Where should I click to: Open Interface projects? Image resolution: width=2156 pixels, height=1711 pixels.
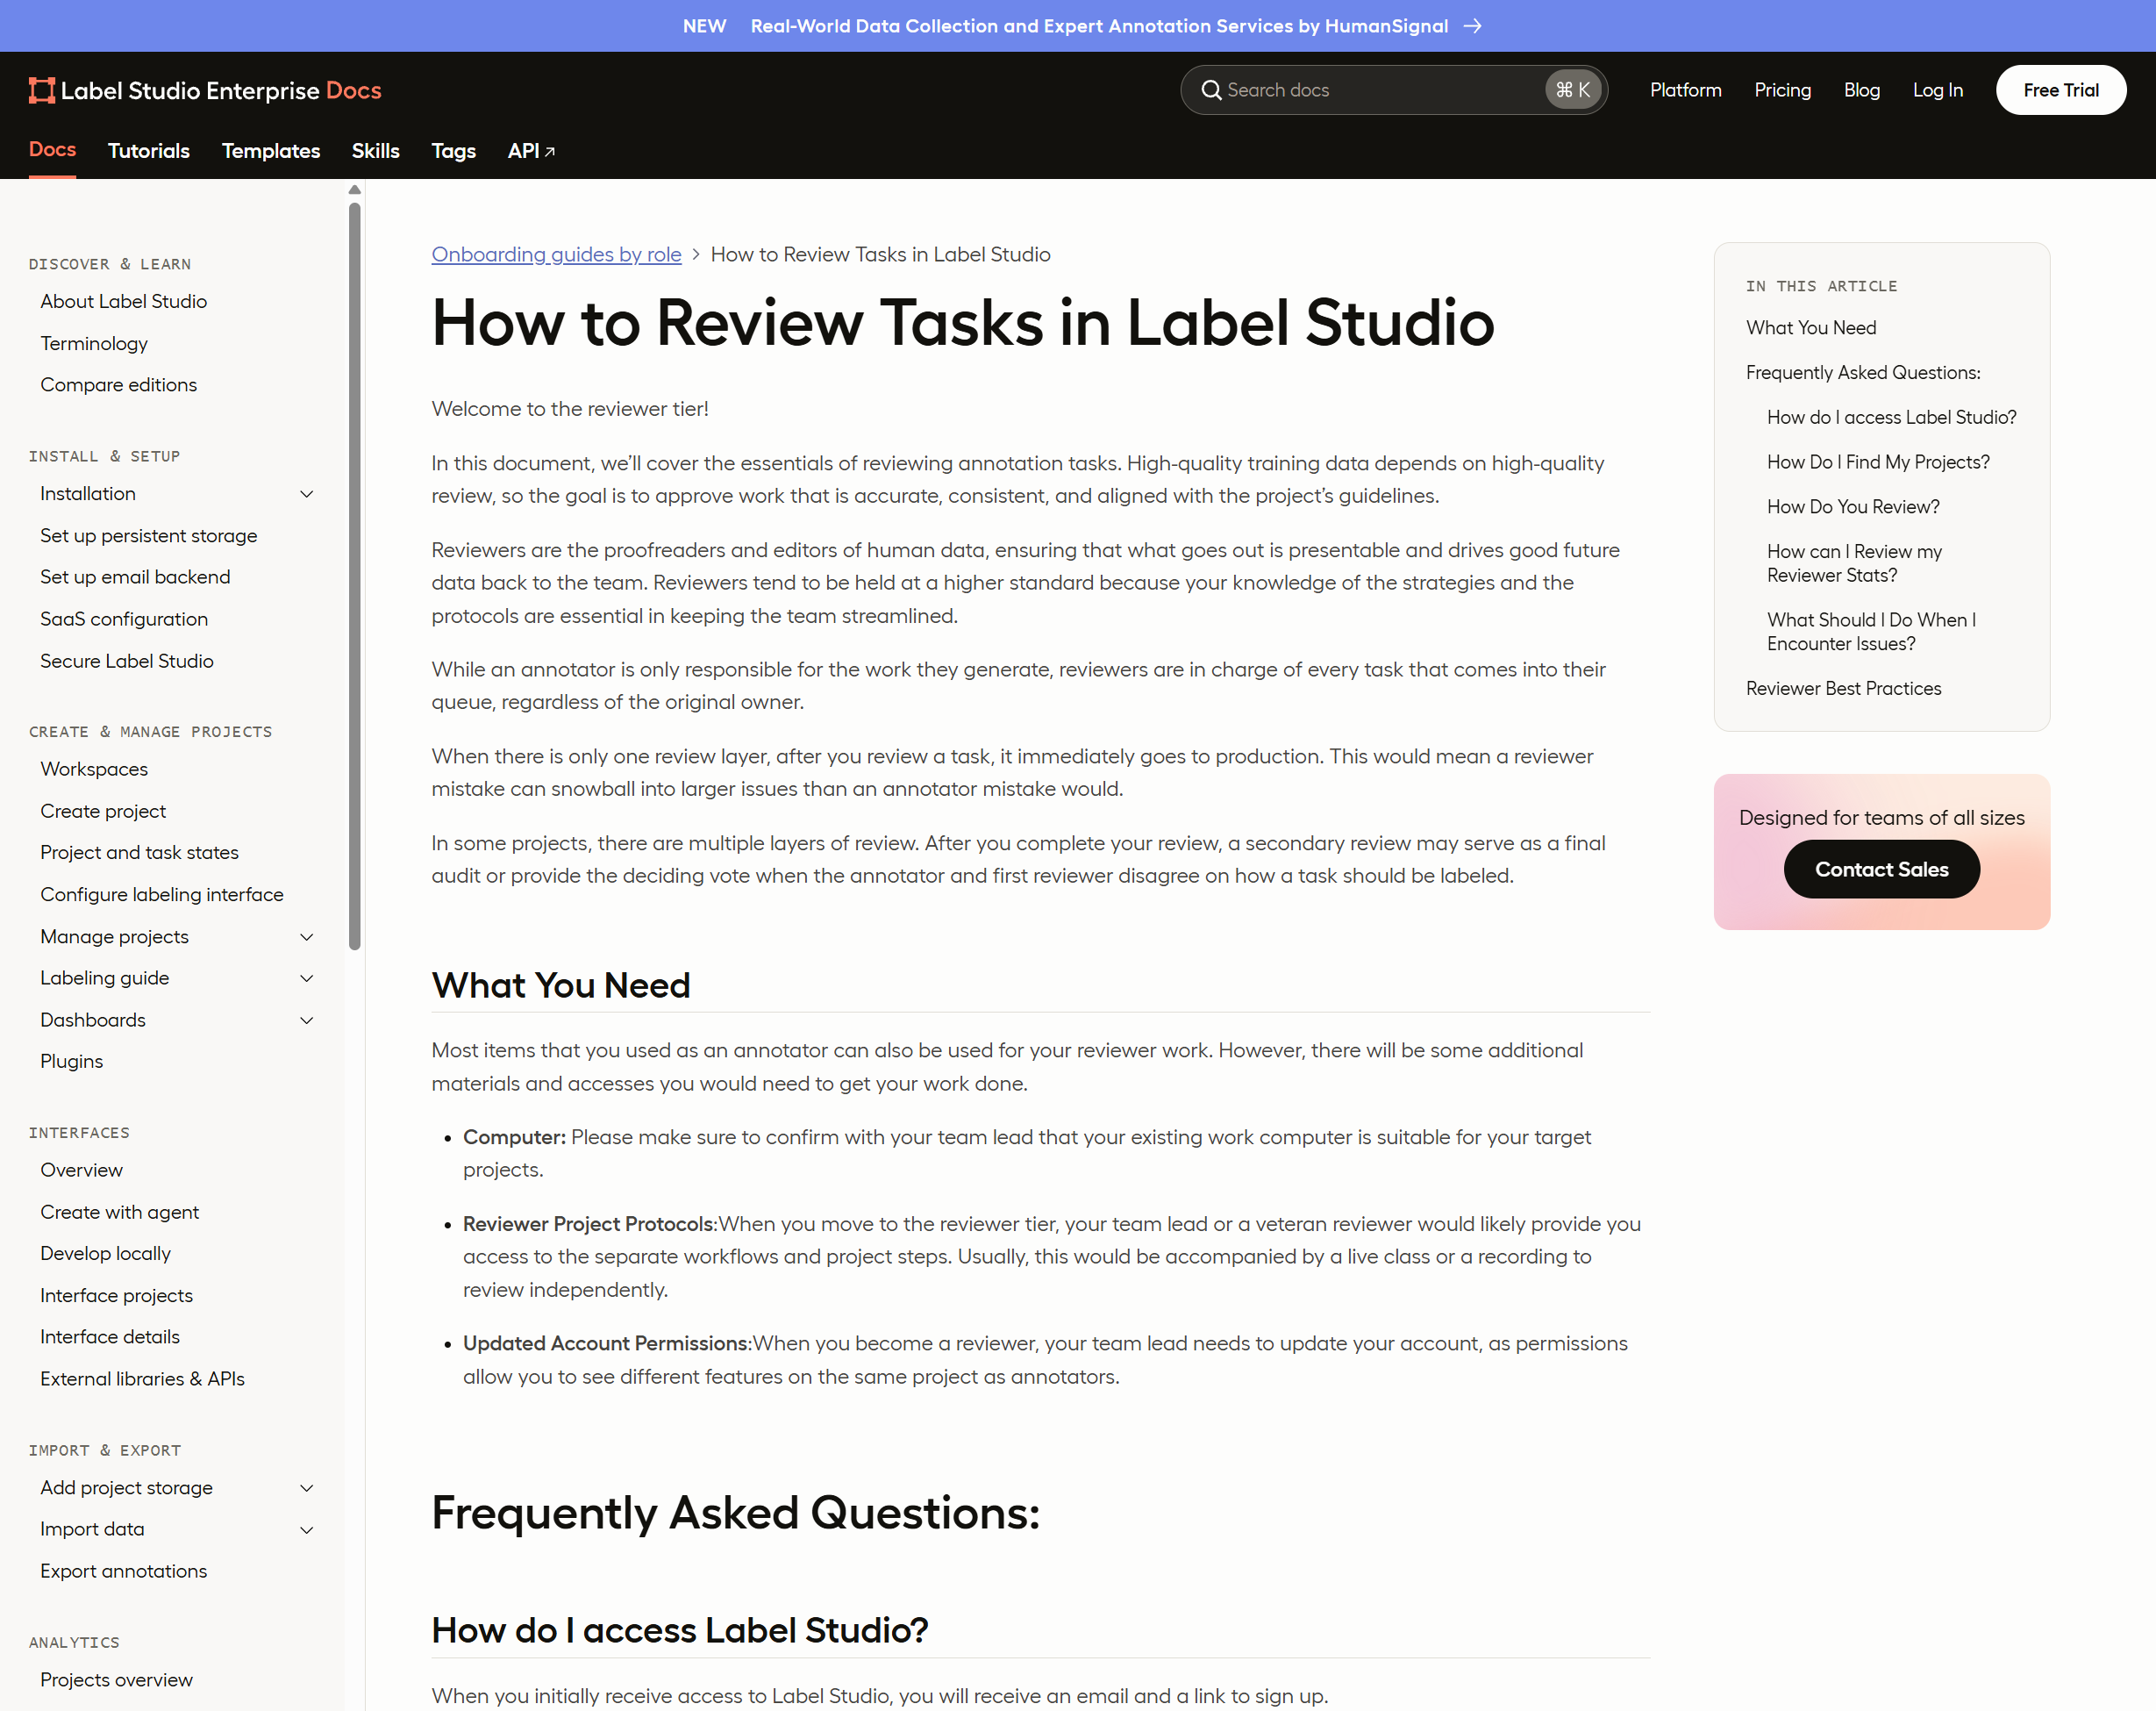click(117, 1296)
